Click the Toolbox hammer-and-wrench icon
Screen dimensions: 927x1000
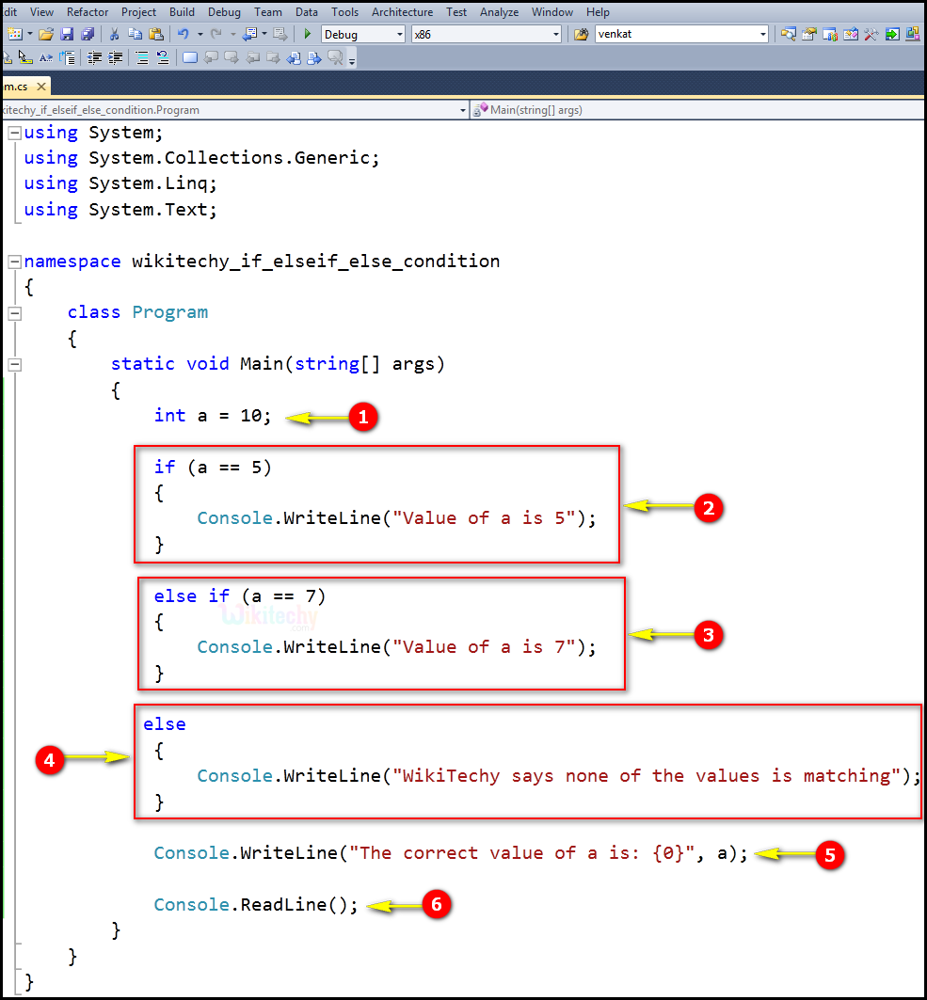(871, 34)
